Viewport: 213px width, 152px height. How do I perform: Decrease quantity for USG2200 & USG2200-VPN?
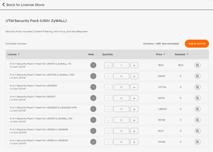(x=108, y=109)
